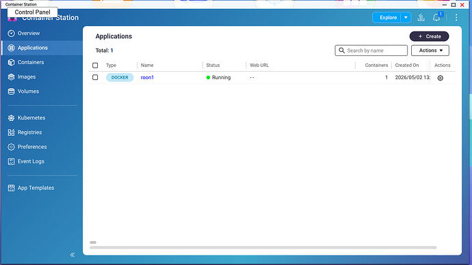Viewport: 472px width, 265px height.
Task: Open the roon1 row settings gear
Action: click(x=440, y=78)
